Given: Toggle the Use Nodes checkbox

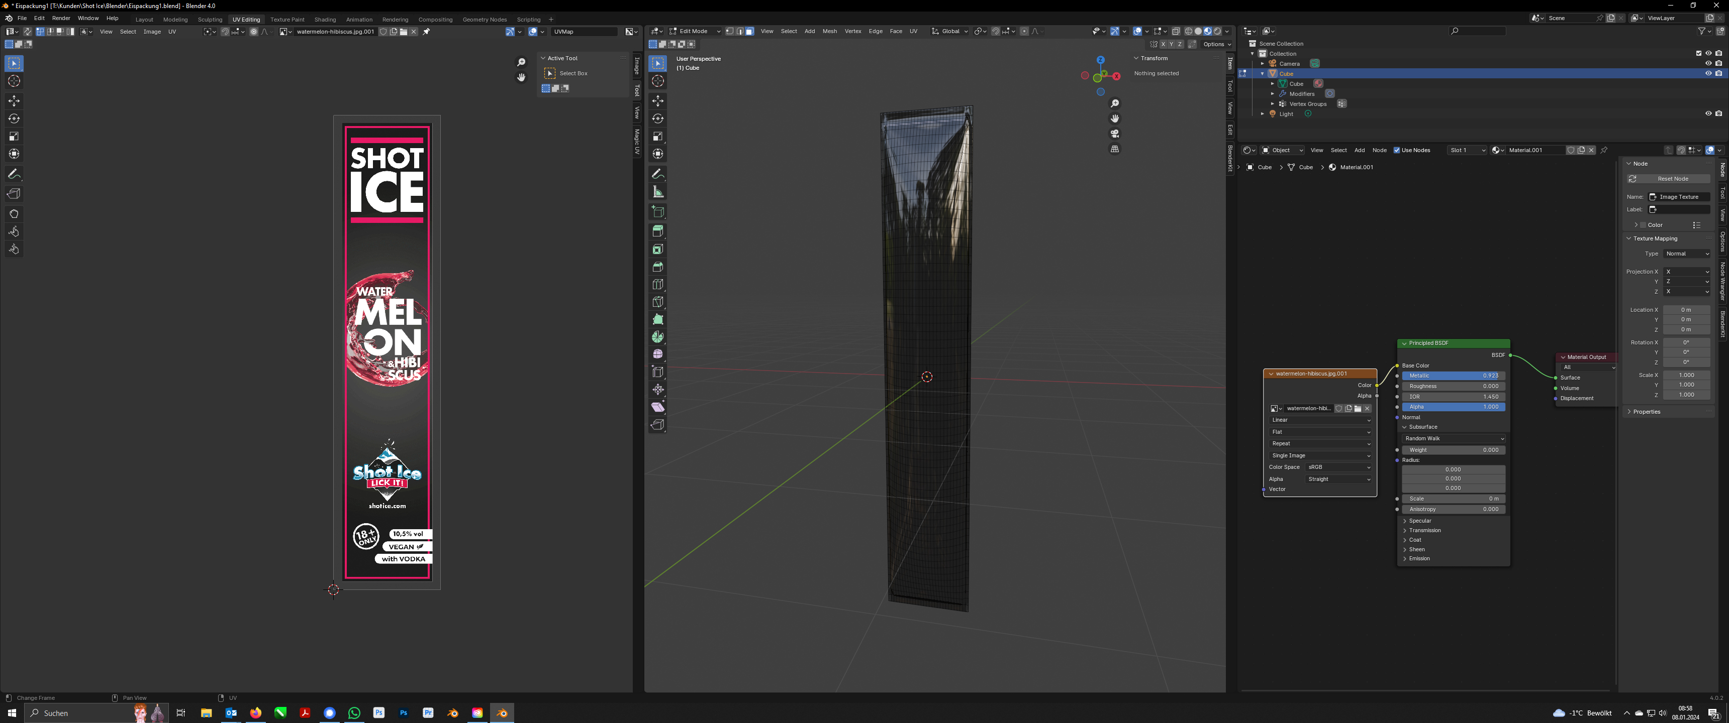Looking at the screenshot, I should tap(1397, 150).
